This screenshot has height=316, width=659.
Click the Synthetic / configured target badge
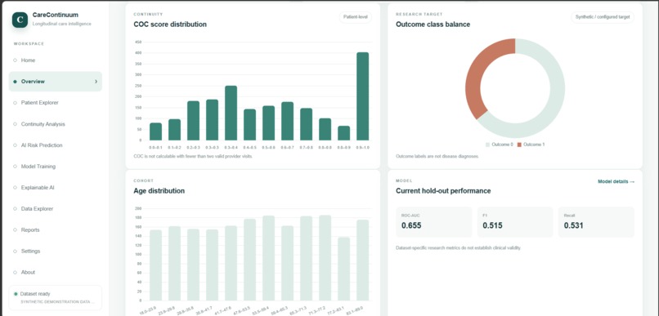(x=603, y=17)
